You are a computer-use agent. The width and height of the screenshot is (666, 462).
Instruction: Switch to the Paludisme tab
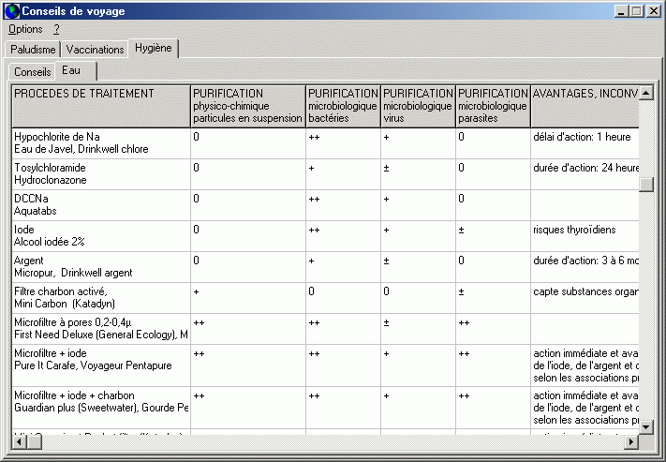pos(33,50)
